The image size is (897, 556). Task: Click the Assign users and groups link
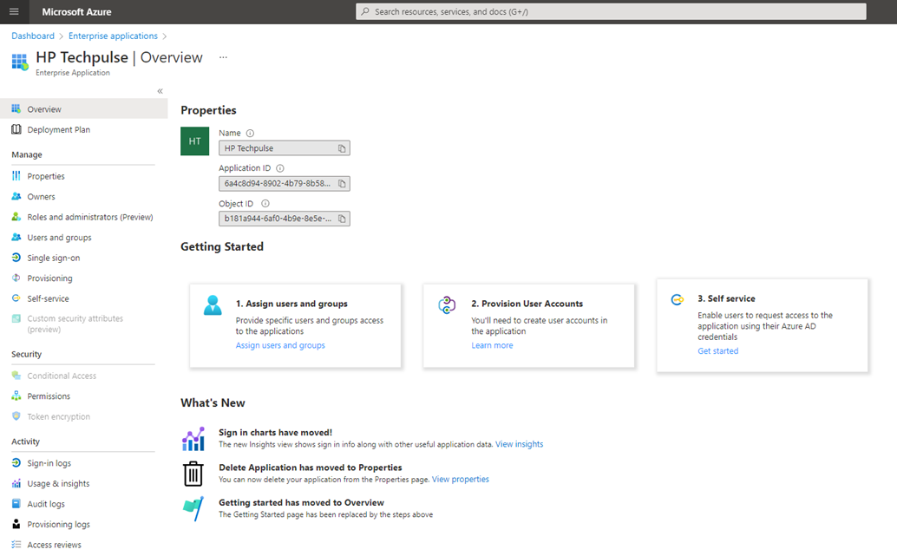(x=280, y=344)
